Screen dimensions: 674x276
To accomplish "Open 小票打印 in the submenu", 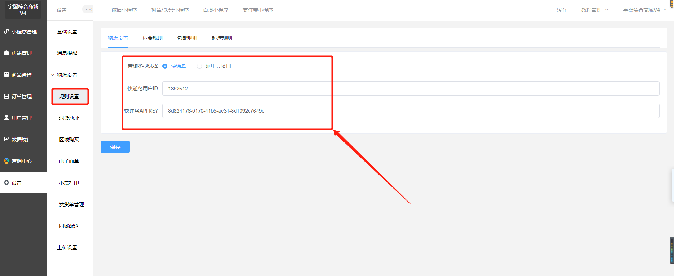I will 69,183.
